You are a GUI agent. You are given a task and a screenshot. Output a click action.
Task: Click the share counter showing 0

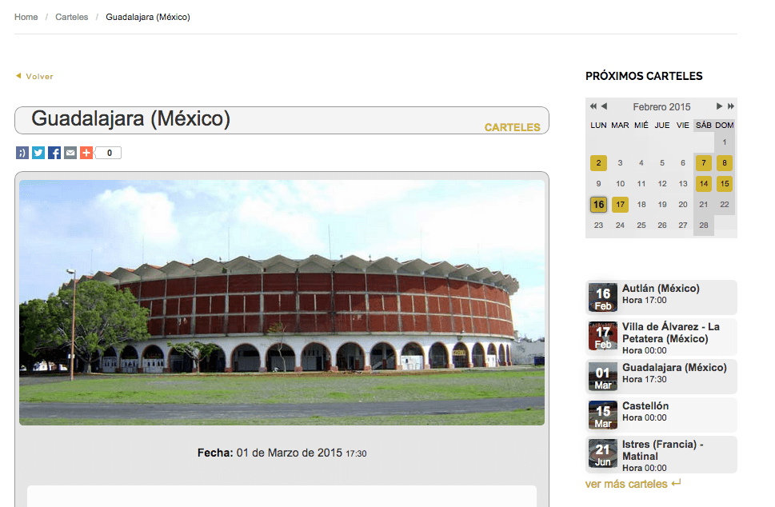click(110, 154)
